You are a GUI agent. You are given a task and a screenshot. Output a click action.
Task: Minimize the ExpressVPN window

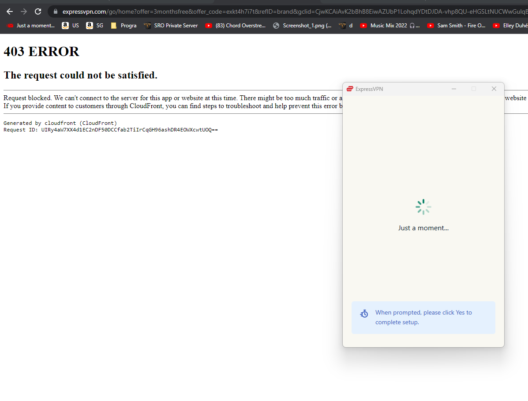pos(453,89)
